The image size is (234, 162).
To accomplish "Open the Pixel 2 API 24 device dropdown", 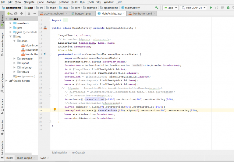I will (x=193, y=8).
